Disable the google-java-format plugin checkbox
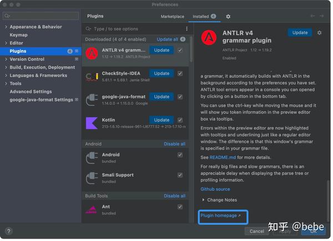Screen dimensions: 333x241 [x=180, y=97]
